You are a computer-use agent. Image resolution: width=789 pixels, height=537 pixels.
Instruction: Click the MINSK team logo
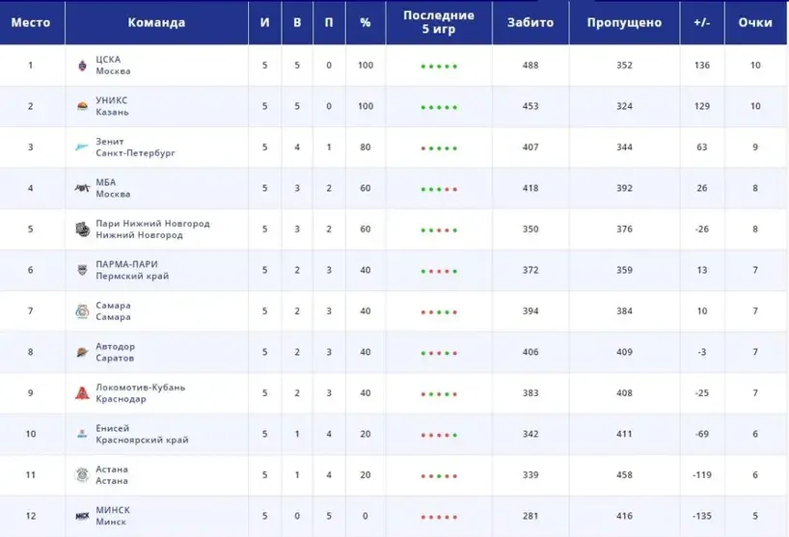pos(82,516)
